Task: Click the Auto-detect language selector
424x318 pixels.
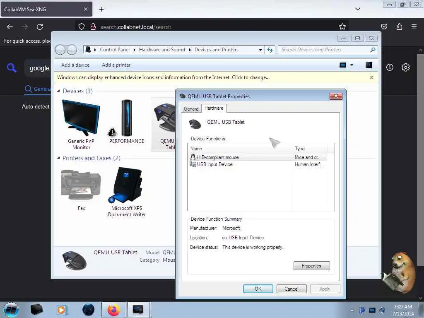Action: pyautogui.click(x=36, y=106)
